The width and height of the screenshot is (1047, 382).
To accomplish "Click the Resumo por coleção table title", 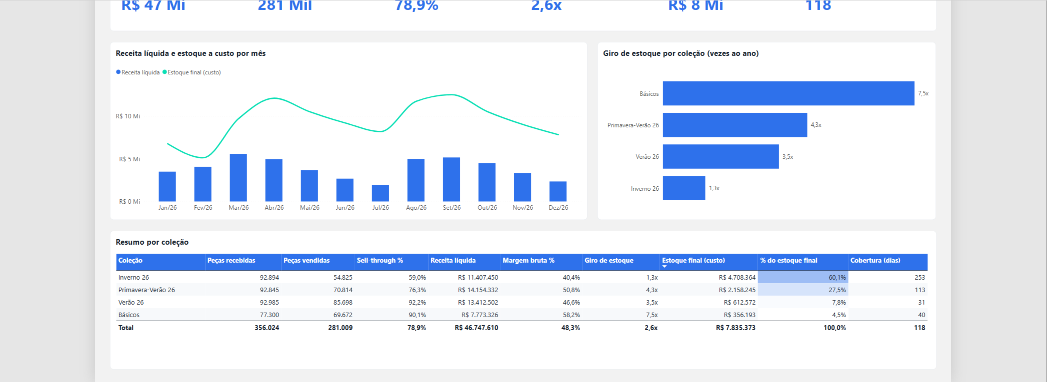I will pos(152,242).
